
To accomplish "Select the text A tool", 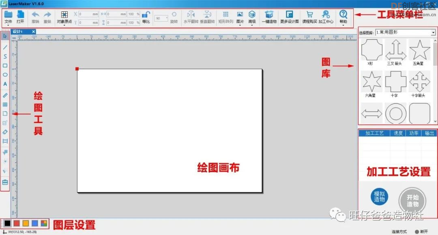I will click(x=5, y=84).
